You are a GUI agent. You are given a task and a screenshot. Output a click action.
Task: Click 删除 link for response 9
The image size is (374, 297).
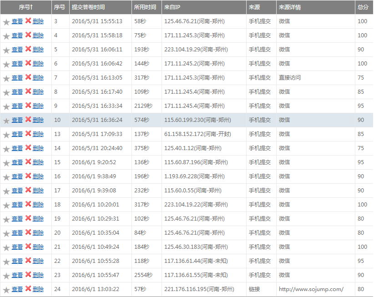tap(38, 106)
